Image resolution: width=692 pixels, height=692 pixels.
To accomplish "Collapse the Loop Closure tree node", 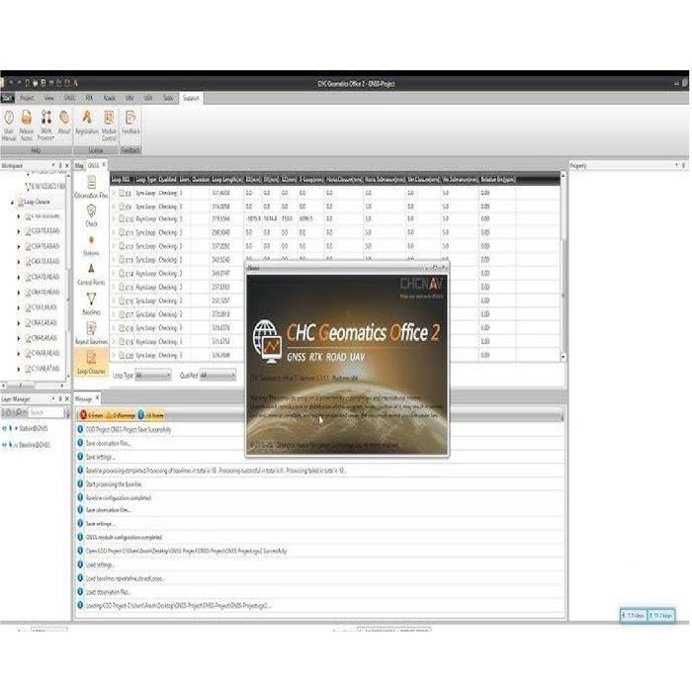I will [12, 202].
